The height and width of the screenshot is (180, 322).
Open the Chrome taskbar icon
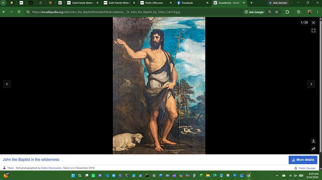[248, 176]
